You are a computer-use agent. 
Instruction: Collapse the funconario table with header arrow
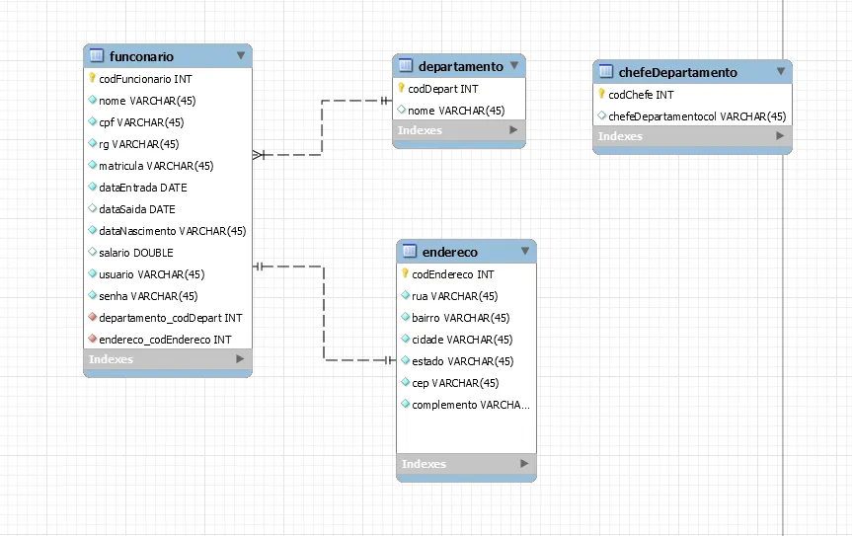(x=240, y=56)
